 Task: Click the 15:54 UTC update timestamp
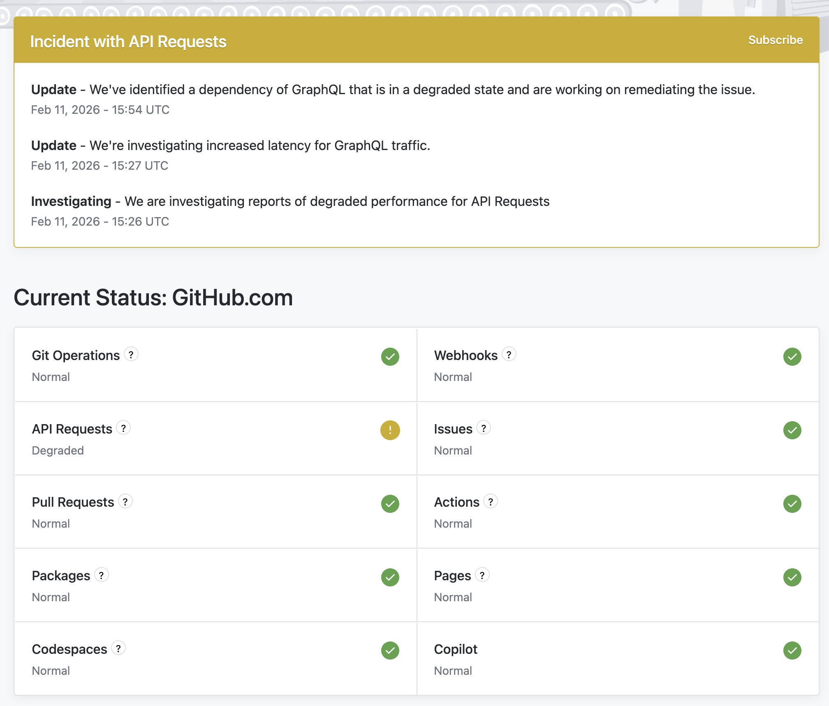coord(100,110)
